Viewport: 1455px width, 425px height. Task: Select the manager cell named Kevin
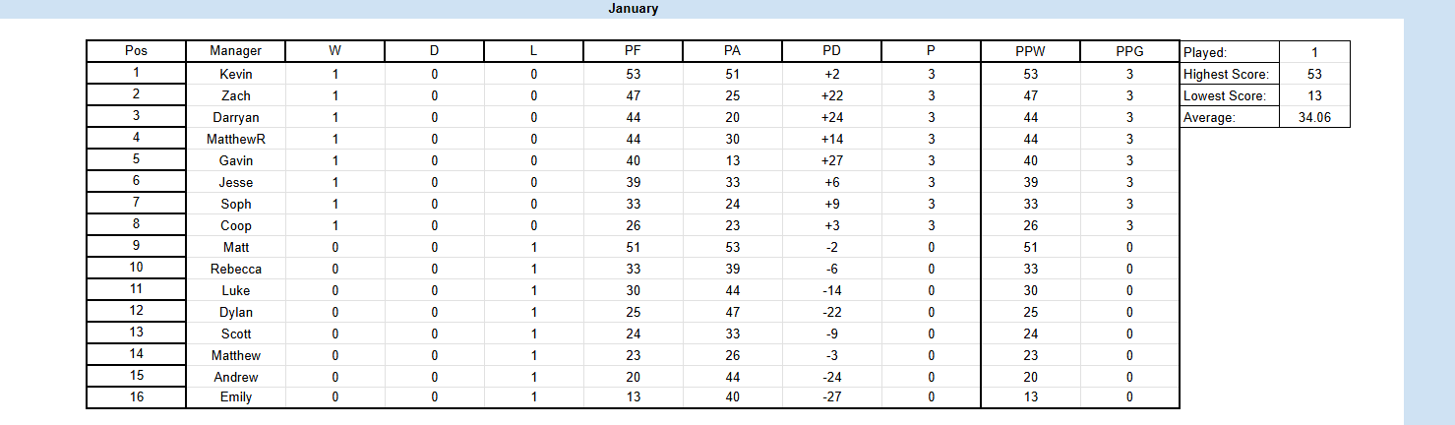point(236,74)
